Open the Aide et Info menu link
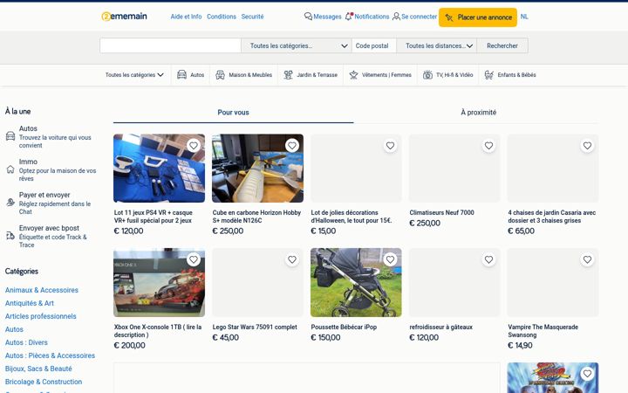 pos(186,17)
